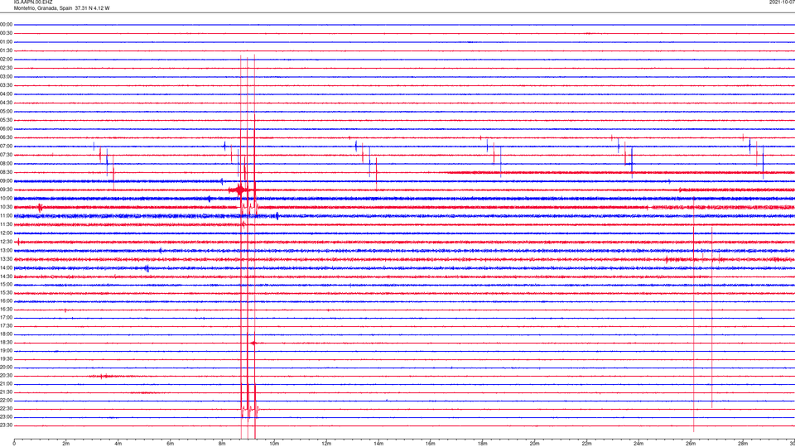
Task: Click the 8m tick label on time axis
Action: 222,444
